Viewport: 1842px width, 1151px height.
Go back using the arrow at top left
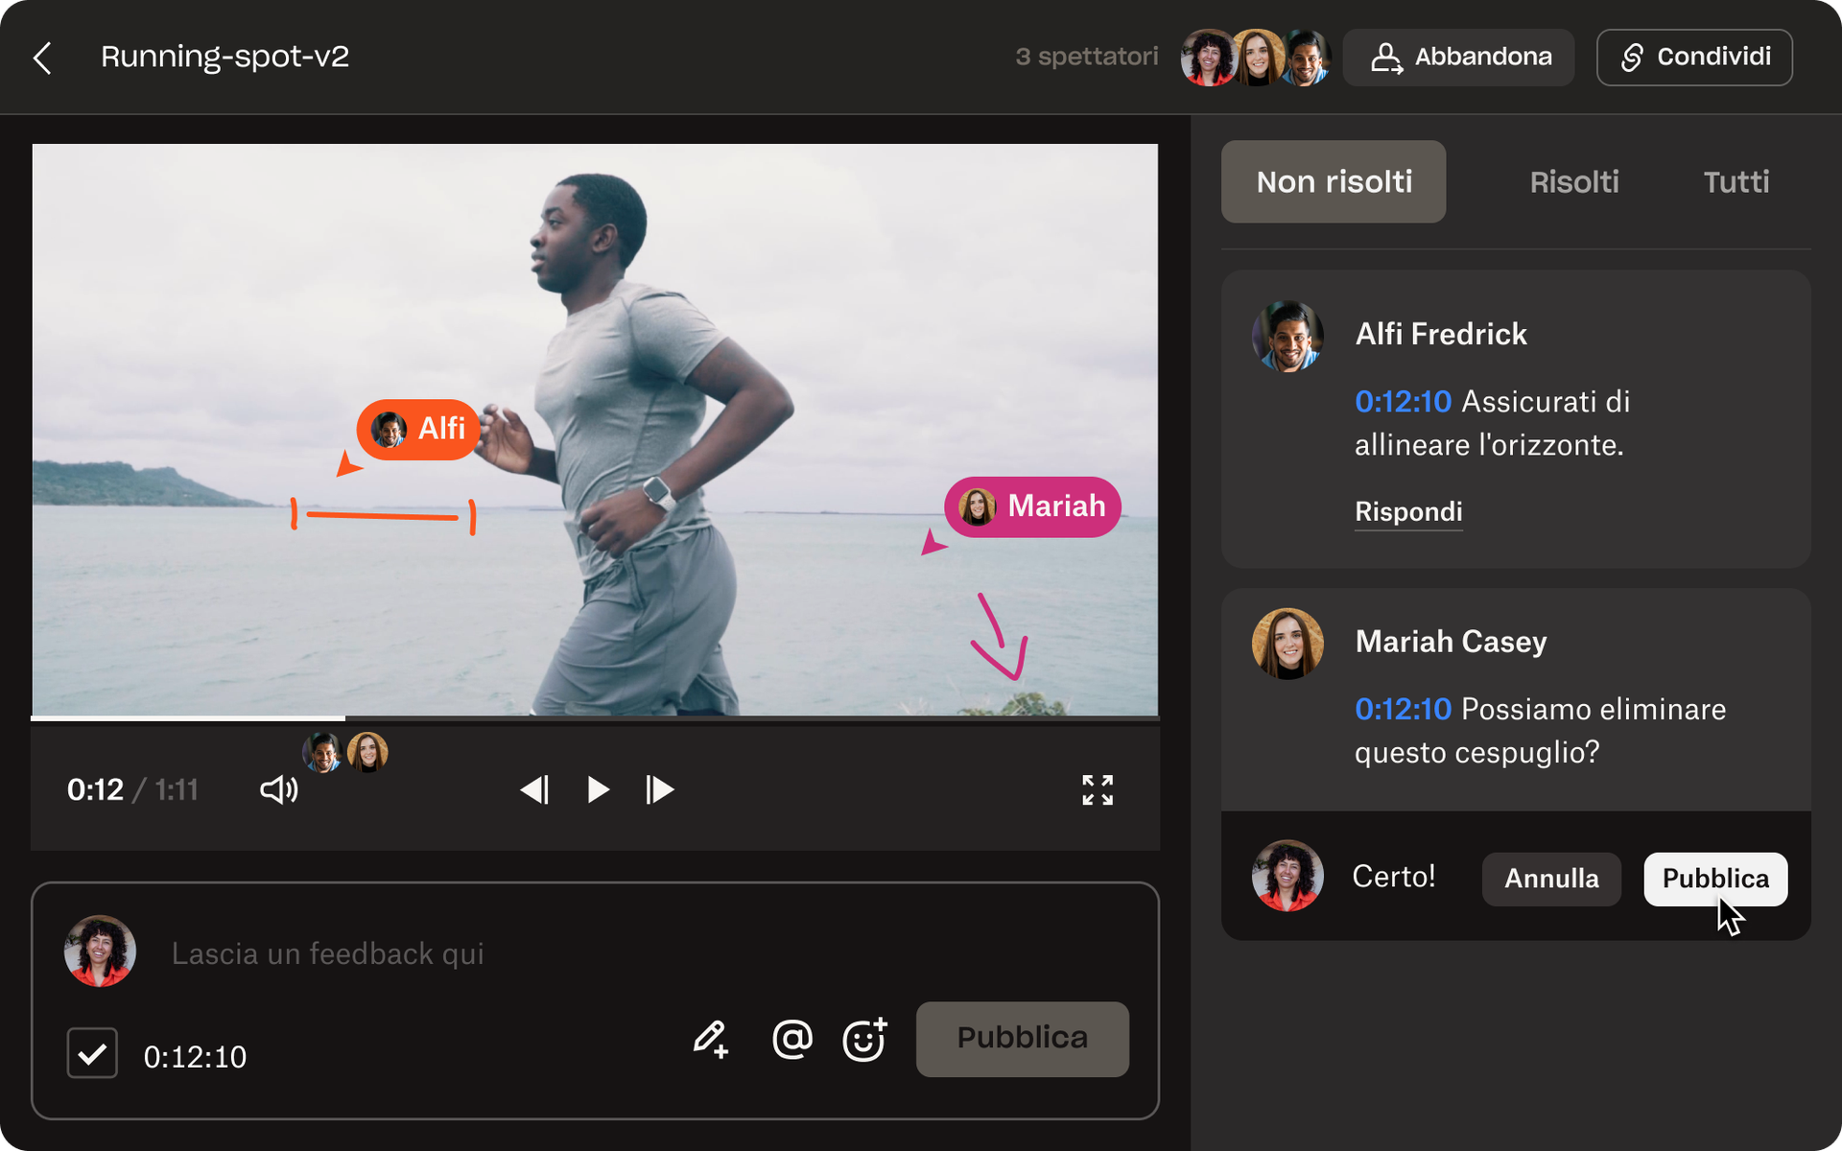(x=42, y=58)
